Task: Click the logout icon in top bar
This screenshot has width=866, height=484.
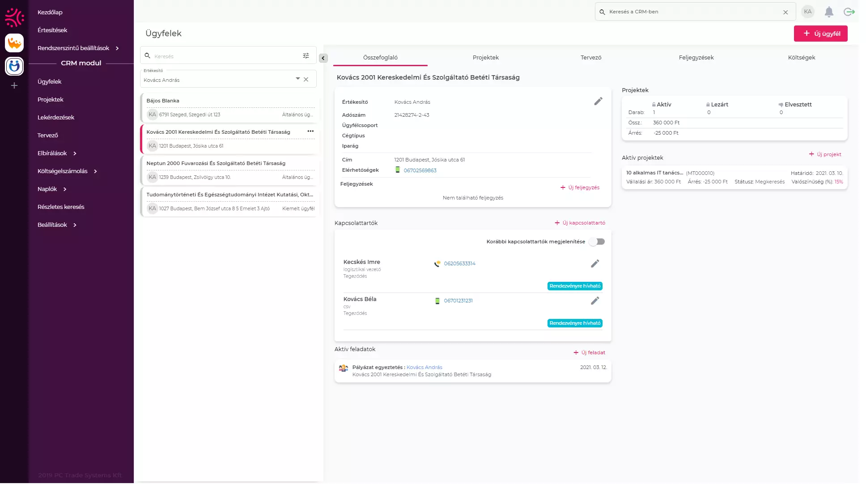Action: click(849, 12)
